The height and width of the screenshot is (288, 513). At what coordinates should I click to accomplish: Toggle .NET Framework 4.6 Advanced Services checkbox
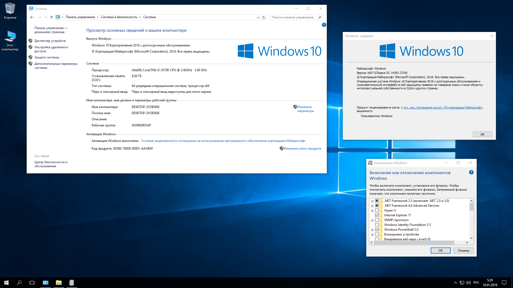(377, 206)
